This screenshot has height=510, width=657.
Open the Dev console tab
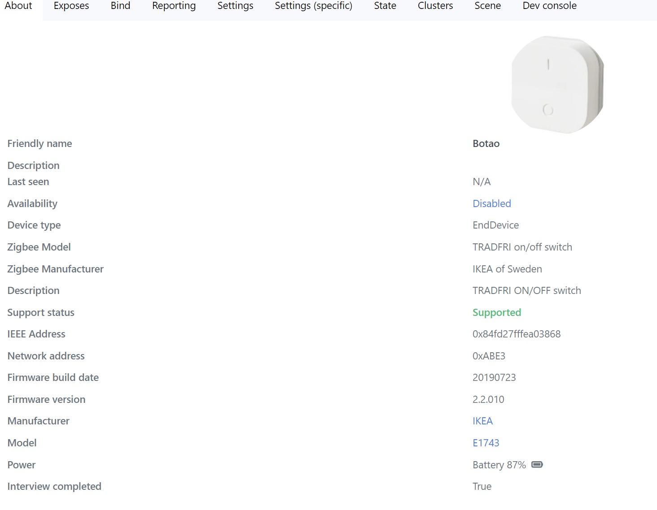click(549, 6)
